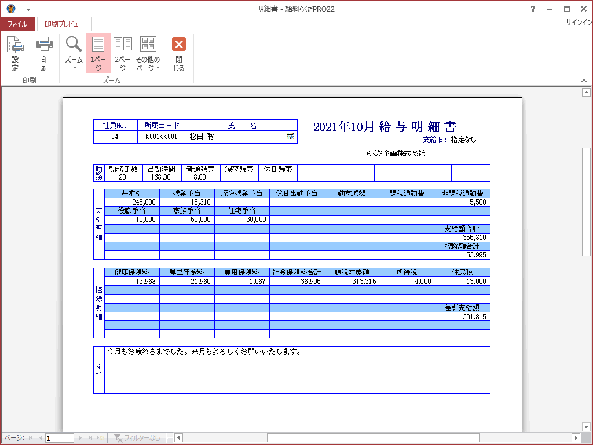Click the horizontal scrollbar right arrow

tap(576, 437)
